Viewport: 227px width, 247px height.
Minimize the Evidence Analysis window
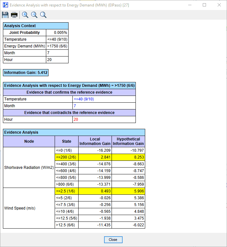[x=190, y=5]
